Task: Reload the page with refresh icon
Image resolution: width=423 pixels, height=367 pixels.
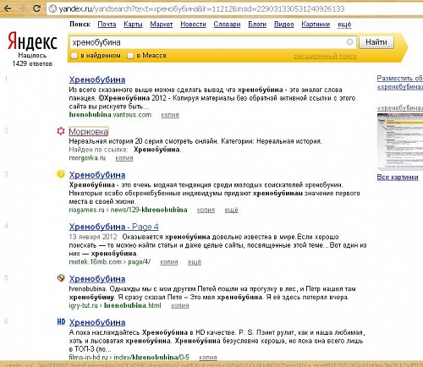Action: click(36, 8)
